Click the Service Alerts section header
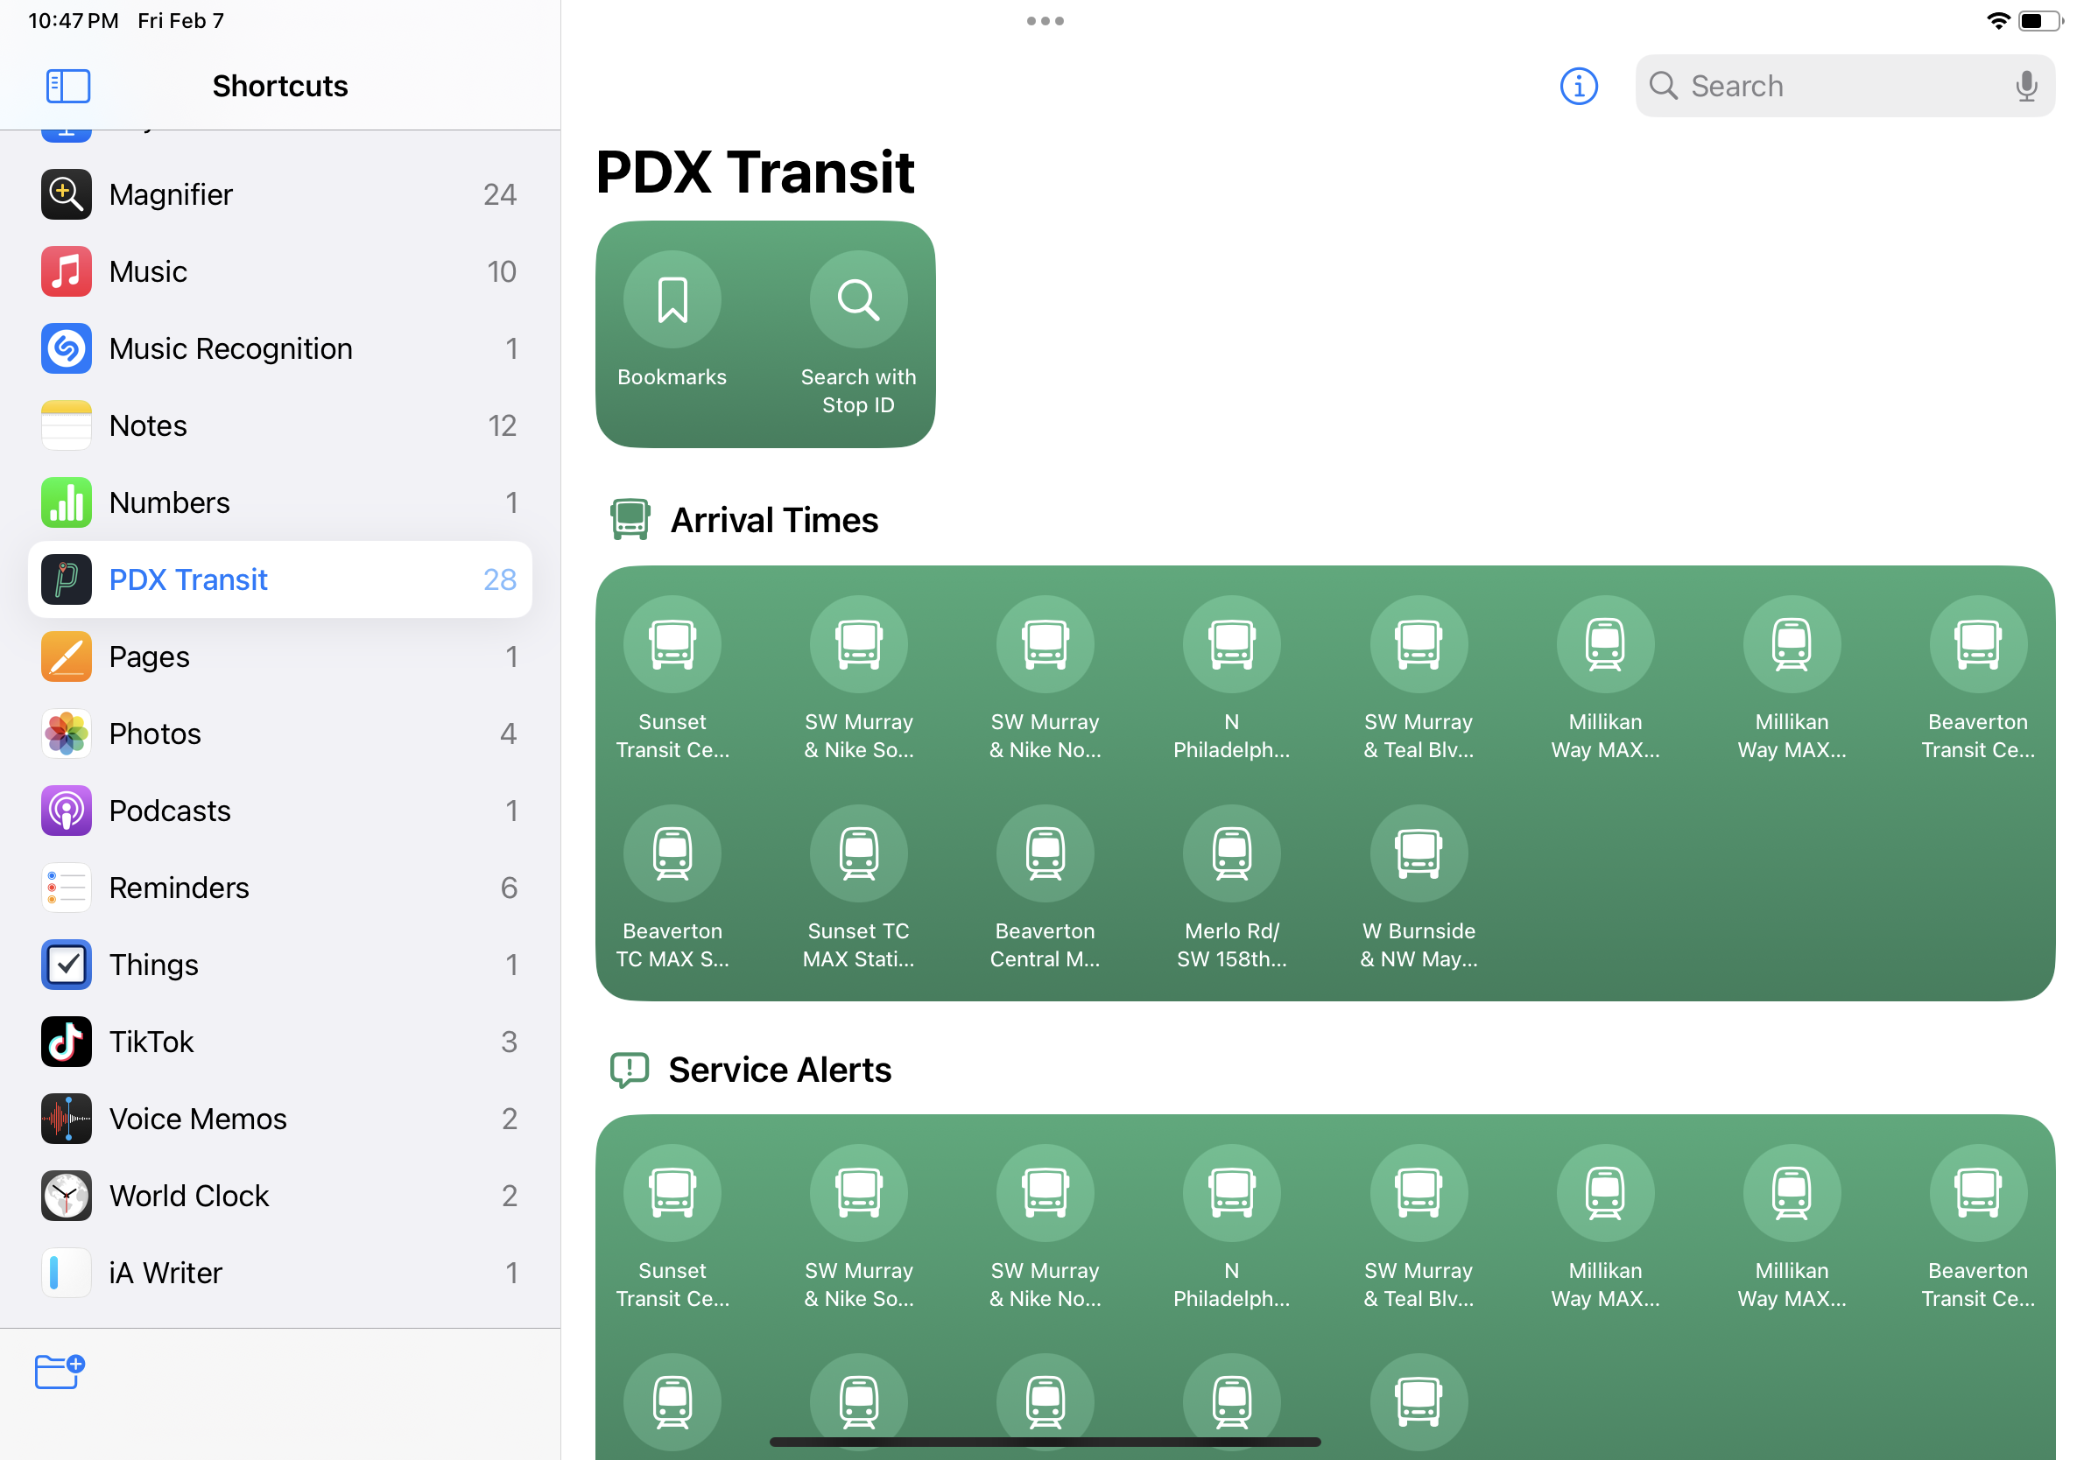2091x1460 pixels. tap(750, 1070)
